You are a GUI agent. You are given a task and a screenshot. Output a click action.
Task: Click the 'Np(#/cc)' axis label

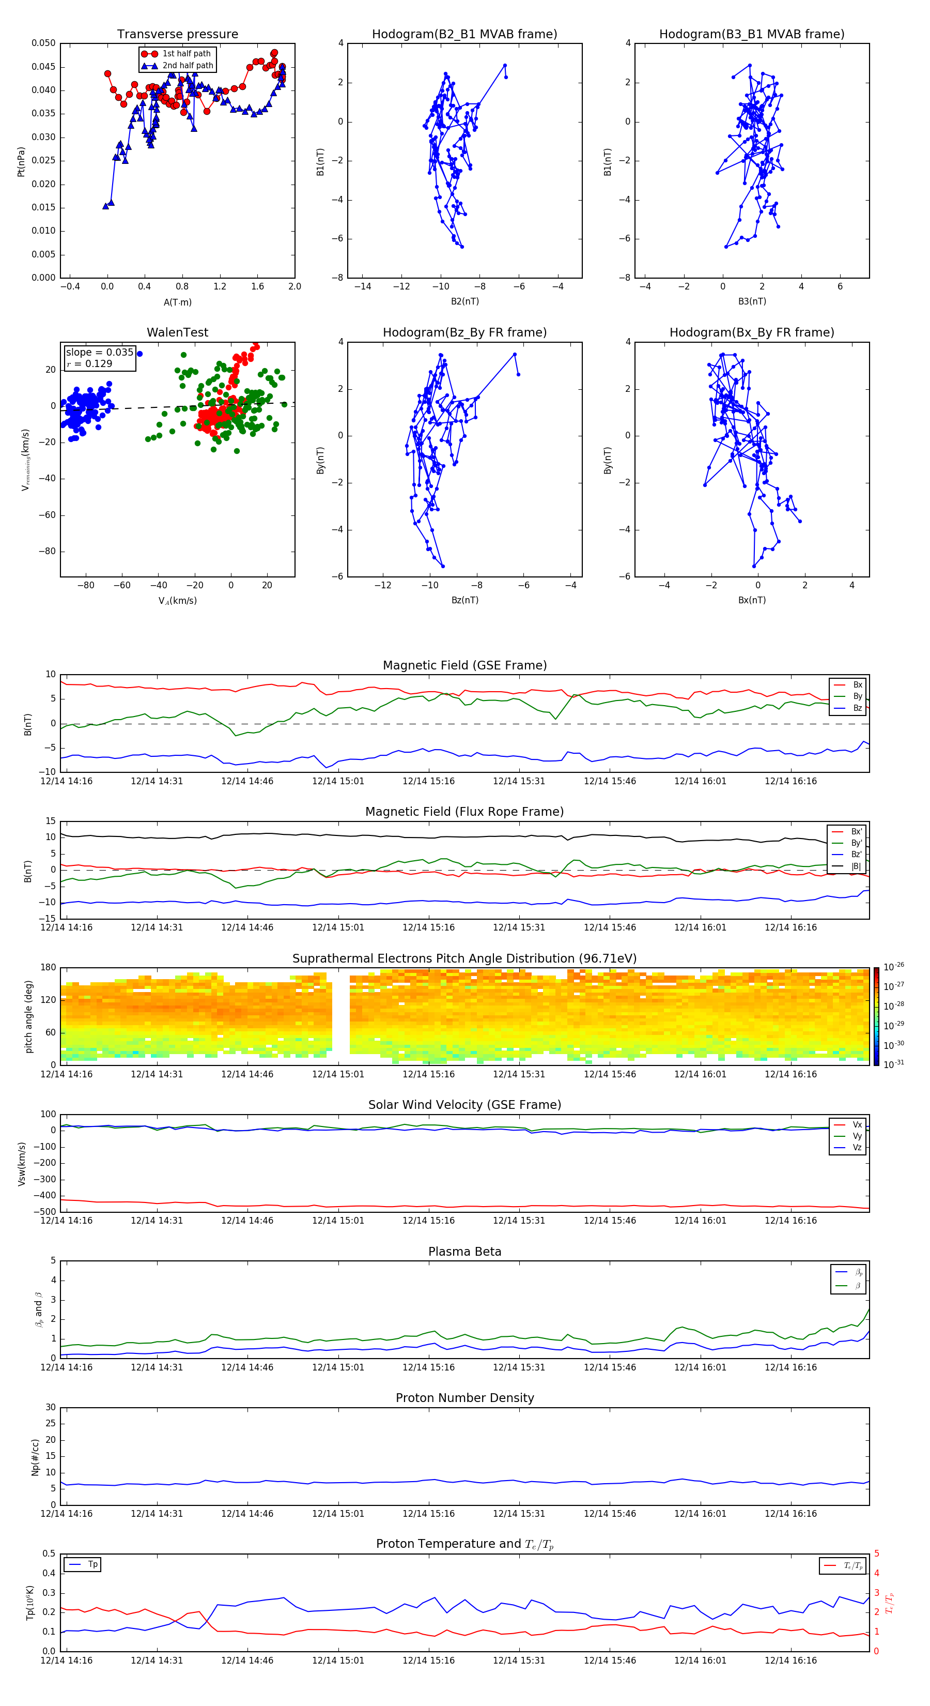tap(35, 1457)
